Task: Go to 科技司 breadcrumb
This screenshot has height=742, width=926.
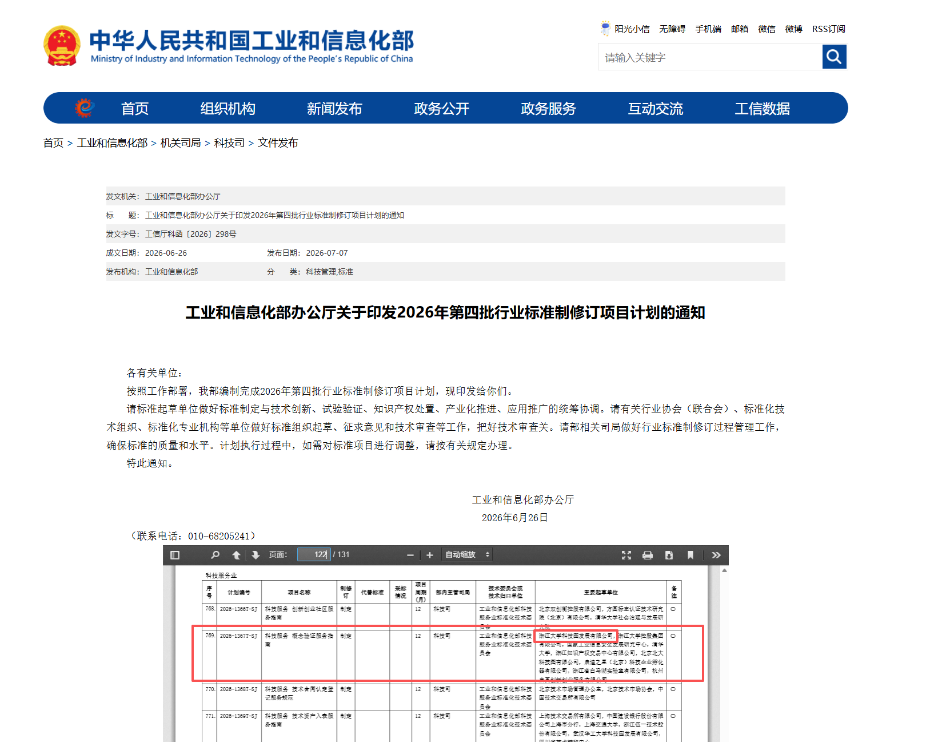Action: 229,142
